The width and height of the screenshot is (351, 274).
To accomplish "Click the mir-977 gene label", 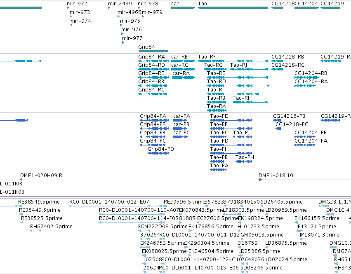I will tap(132, 38).
